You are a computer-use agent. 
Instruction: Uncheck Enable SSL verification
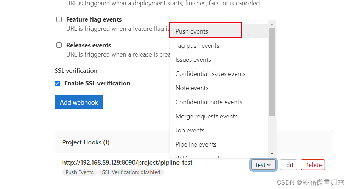[x=57, y=83]
